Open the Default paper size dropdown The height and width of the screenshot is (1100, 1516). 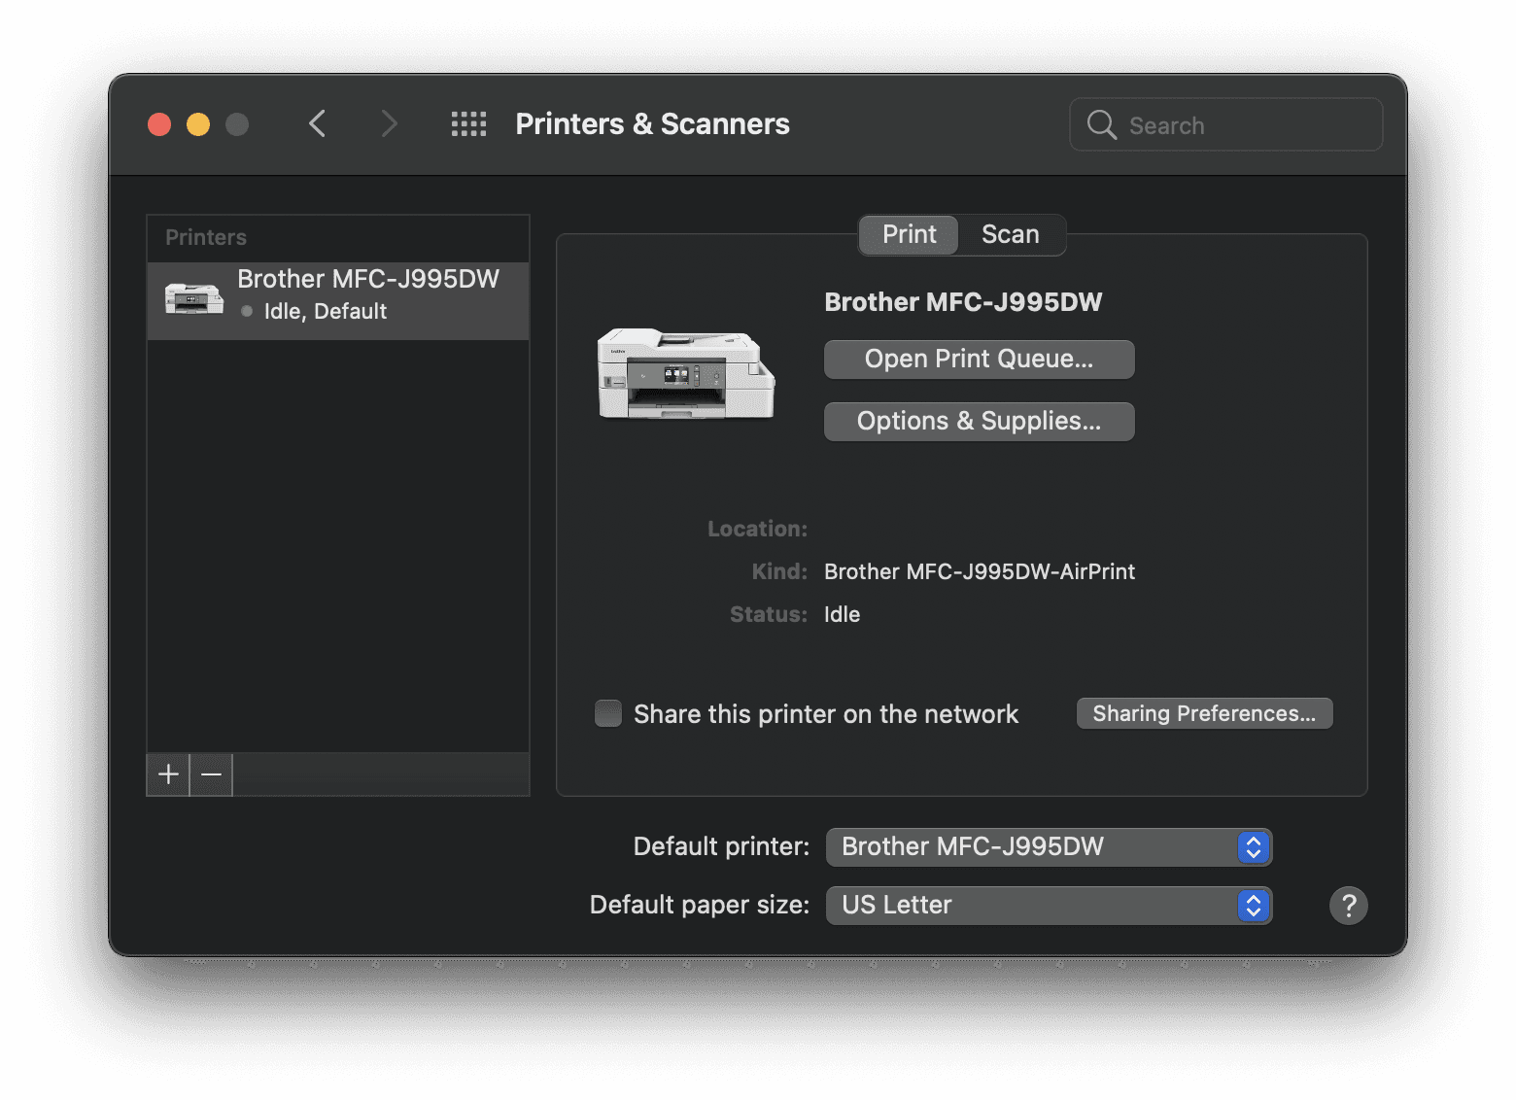1049,906
